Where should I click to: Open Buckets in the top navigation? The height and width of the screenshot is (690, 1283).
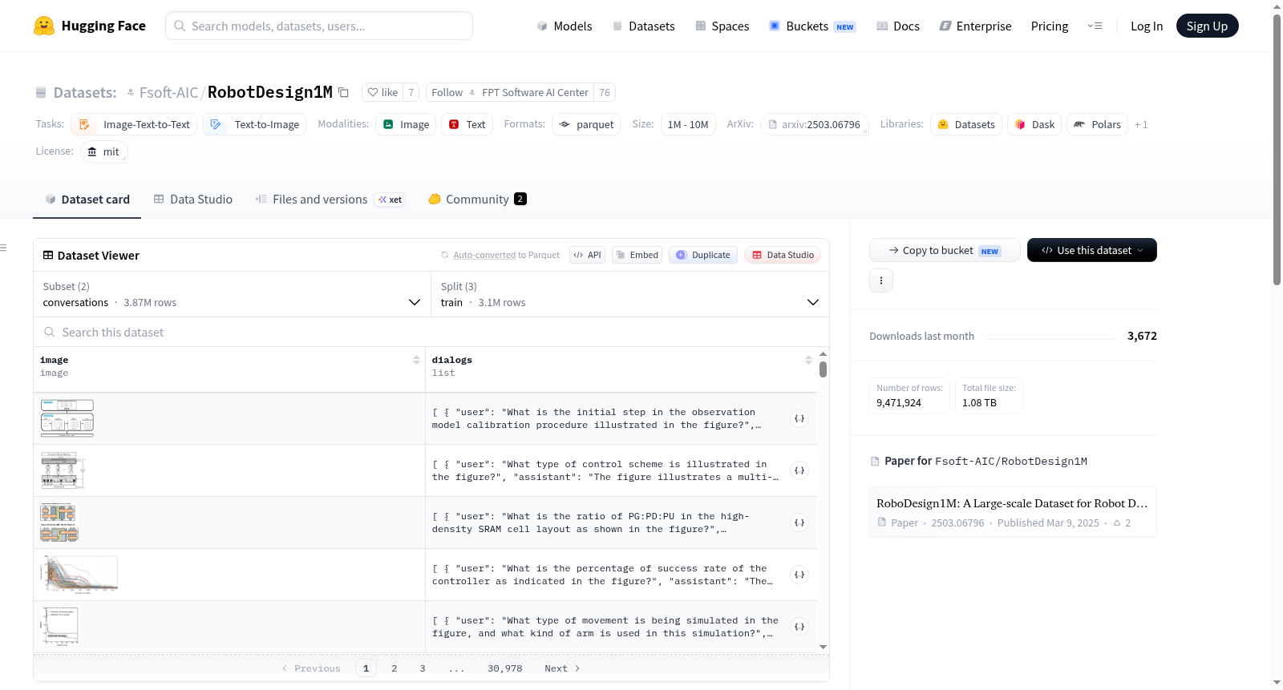coord(812,26)
